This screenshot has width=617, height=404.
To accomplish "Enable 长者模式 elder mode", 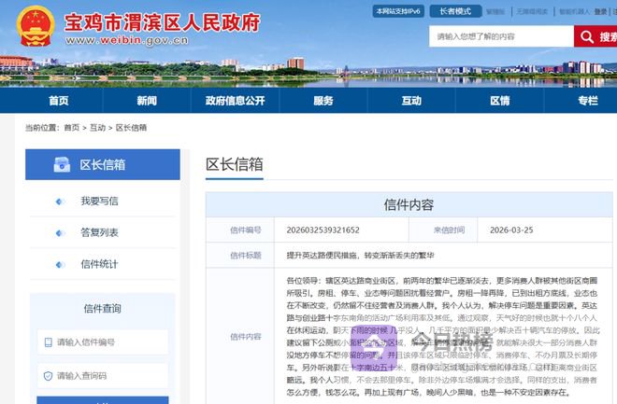I will pos(455,11).
